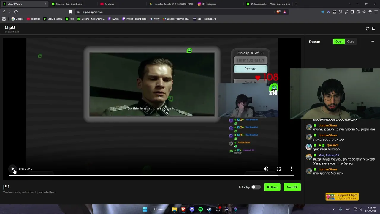Viewport: 380px width, 214px height.
Task: Open the Queue three-dot options menu
Action: [372, 41]
